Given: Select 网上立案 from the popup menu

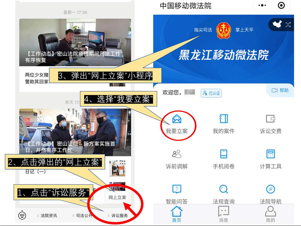Looking at the screenshot, I should (x=117, y=197).
